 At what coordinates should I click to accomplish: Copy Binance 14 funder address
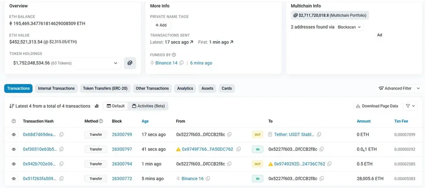point(182,63)
